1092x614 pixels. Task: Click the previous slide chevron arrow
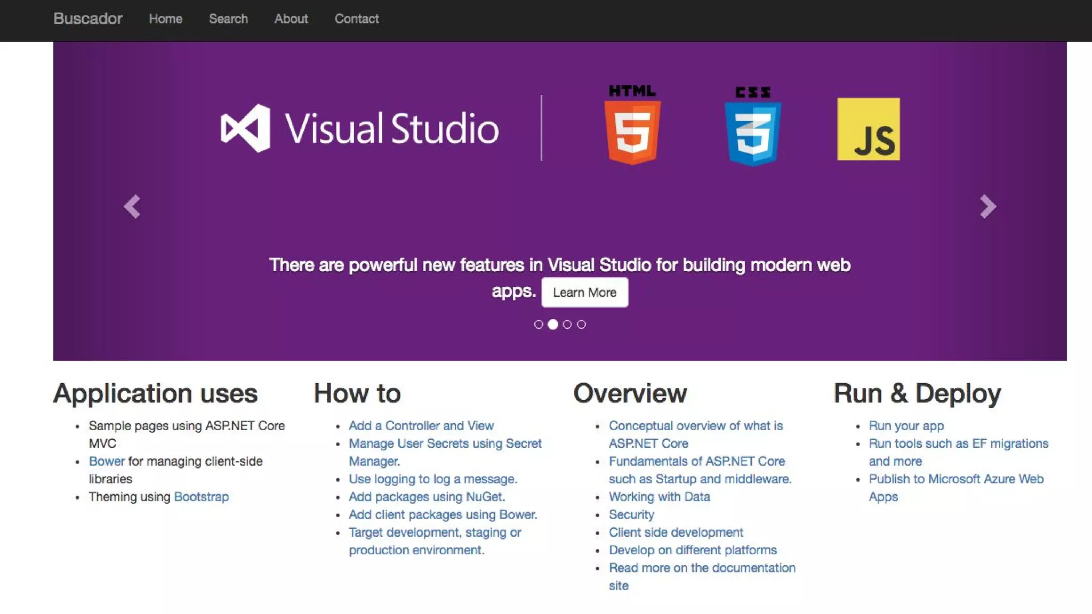tap(132, 206)
